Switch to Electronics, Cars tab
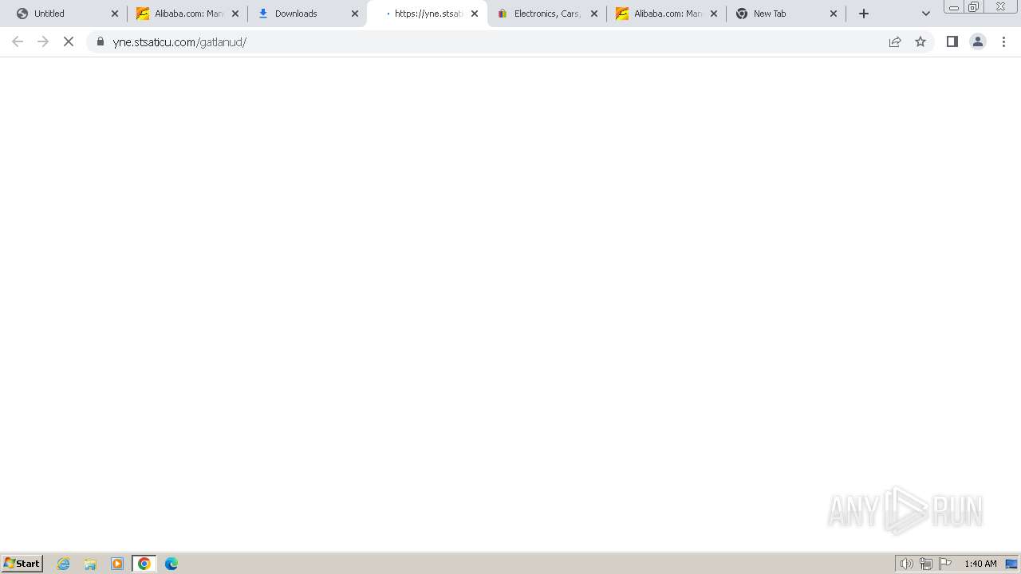The height and width of the screenshot is (574, 1021). pos(546,14)
